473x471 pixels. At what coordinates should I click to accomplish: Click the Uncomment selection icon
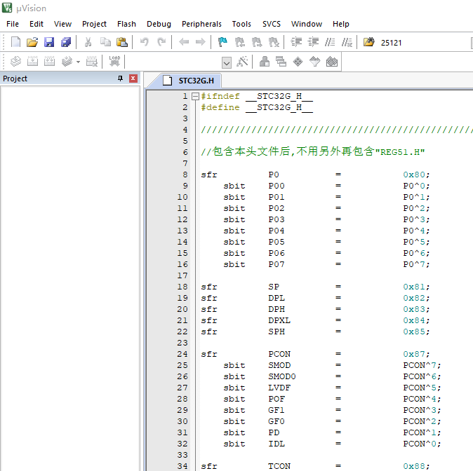347,42
